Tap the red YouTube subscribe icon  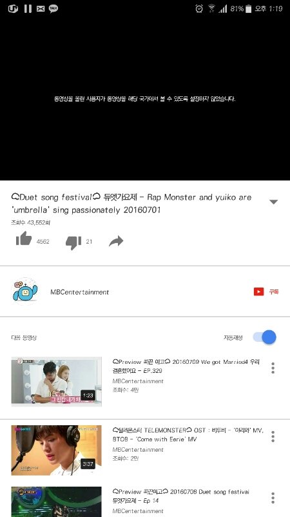[258, 292]
